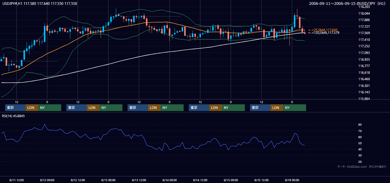Viewport: 390px width, 183px height.
Task: Click RSI scale value 20
Action: point(360,162)
